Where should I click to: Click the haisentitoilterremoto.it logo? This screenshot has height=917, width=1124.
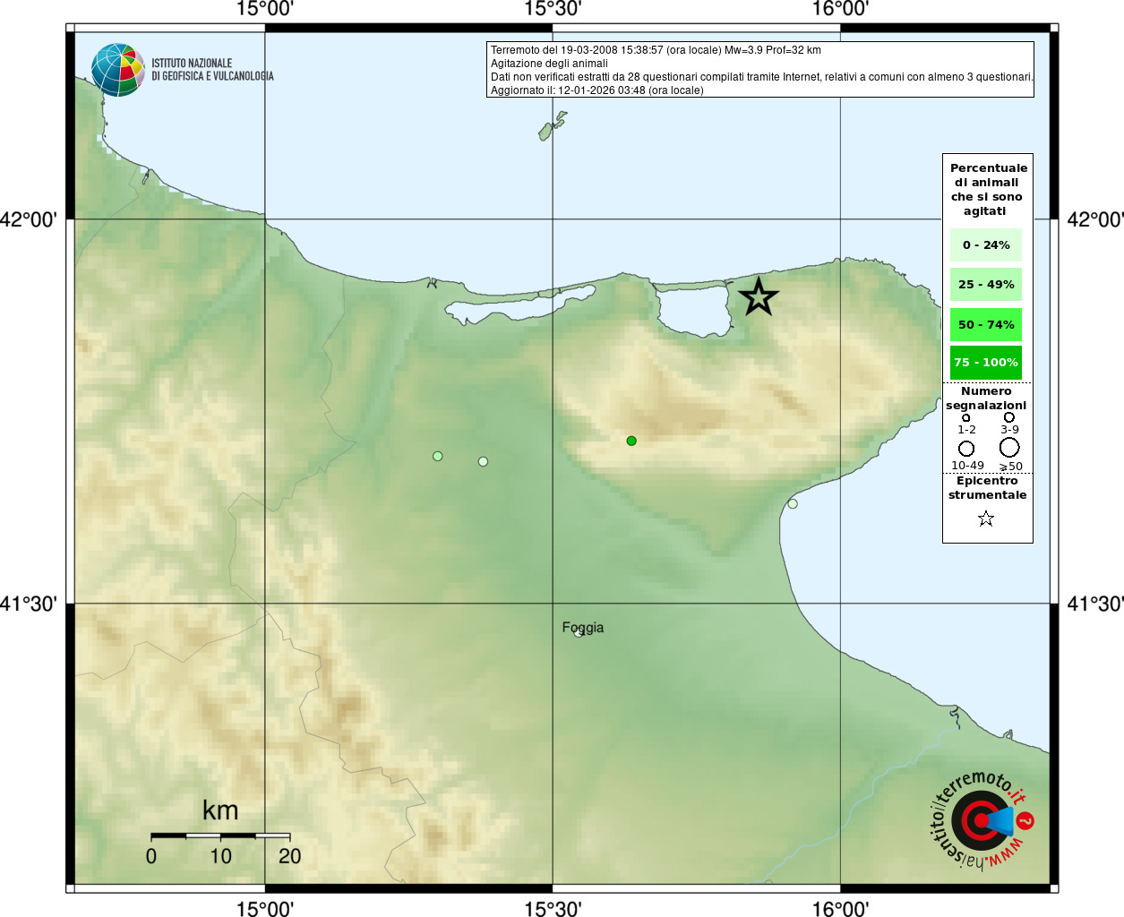982,820
